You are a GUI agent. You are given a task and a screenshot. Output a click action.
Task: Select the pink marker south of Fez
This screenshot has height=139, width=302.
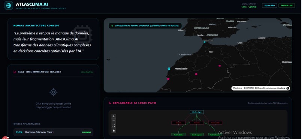pyautogui.click(x=220, y=66)
